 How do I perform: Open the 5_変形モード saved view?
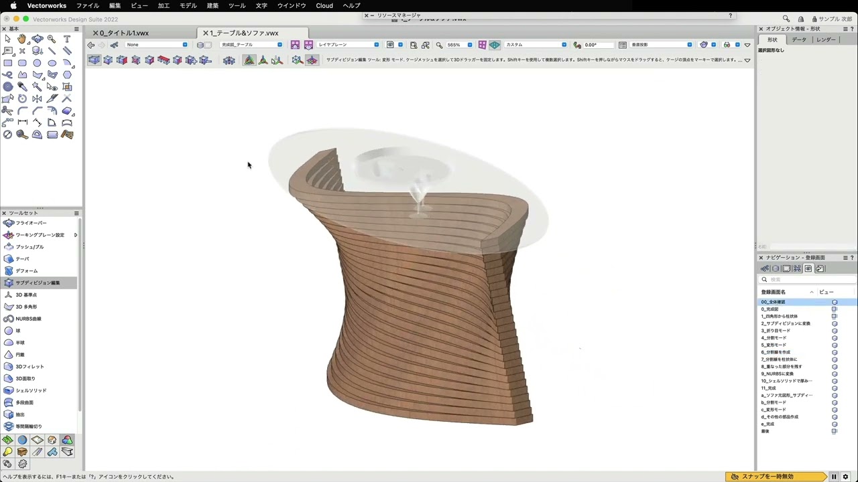(x=774, y=345)
